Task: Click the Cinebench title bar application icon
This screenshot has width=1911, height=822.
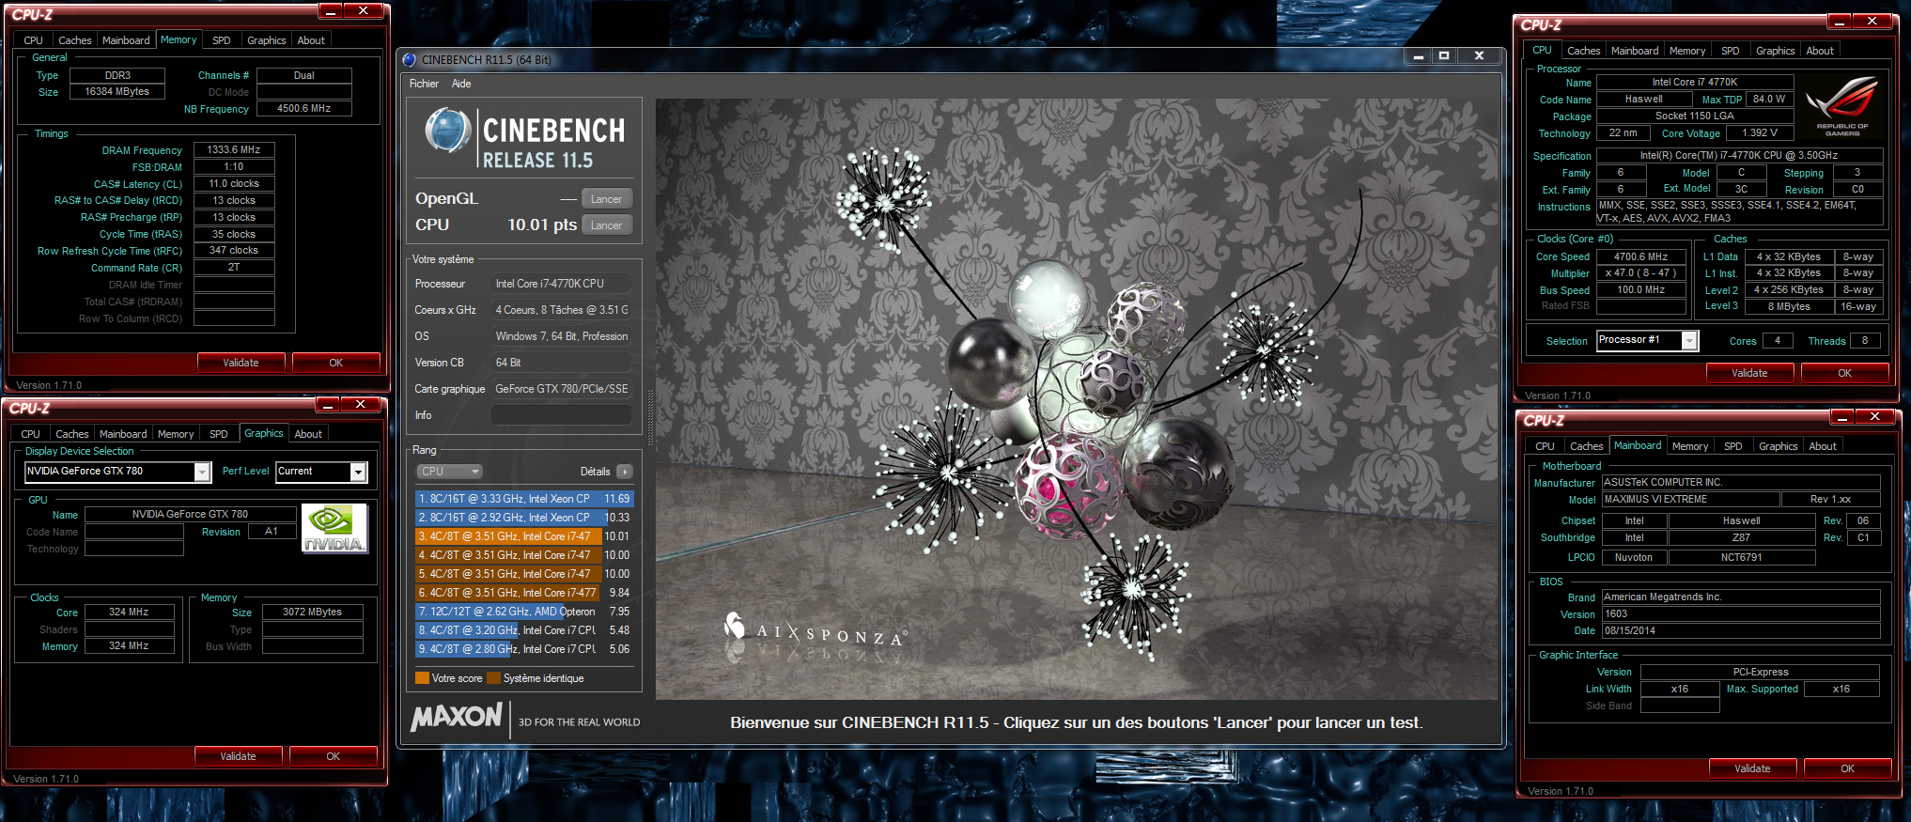Action: (410, 60)
